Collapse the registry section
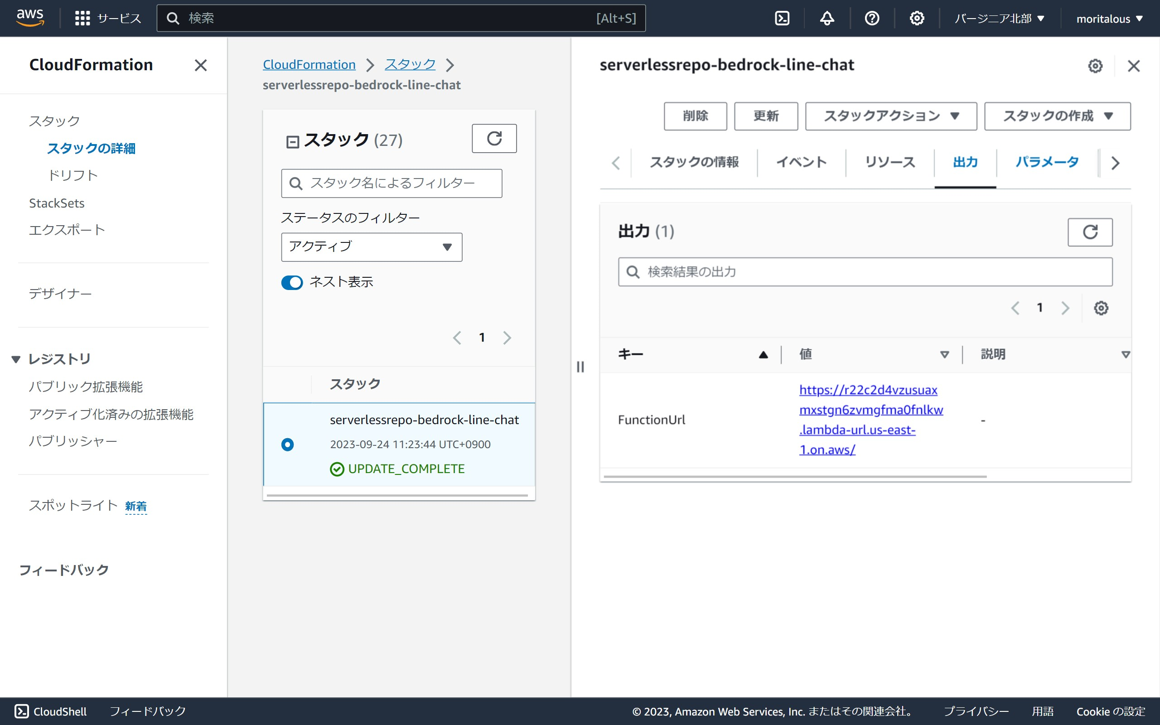Viewport: 1160px width, 725px height. pyautogui.click(x=16, y=359)
